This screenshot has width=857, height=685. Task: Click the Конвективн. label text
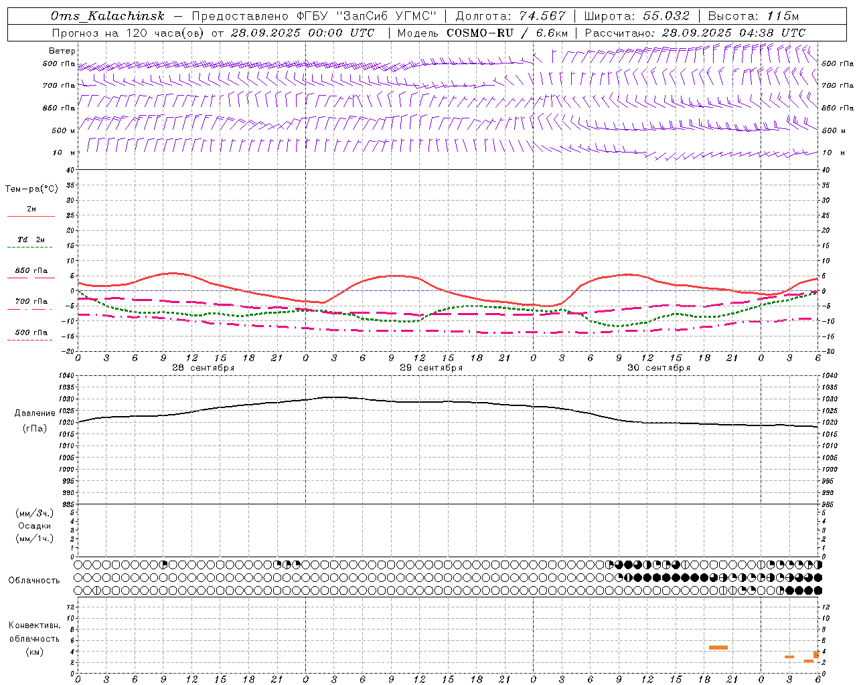[35, 625]
